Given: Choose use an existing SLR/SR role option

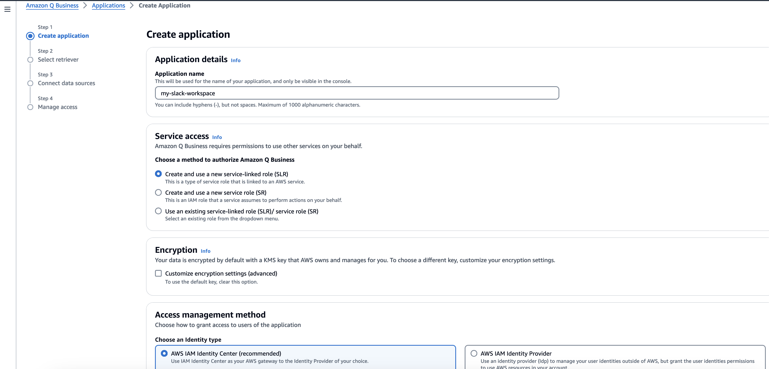Looking at the screenshot, I should pos(158,211).
